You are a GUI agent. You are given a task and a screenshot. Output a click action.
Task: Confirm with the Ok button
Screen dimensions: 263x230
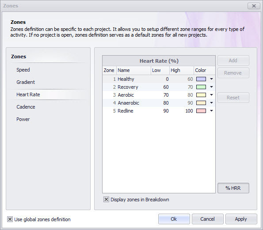coord(174,219)
